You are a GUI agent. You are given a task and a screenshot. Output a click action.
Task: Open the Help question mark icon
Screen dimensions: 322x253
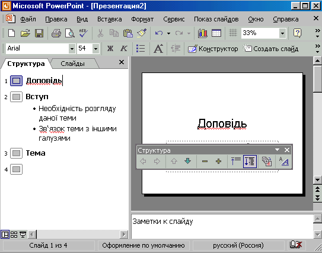[297, 33]
